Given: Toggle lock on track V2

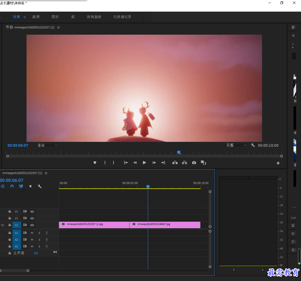Looking at the screenshot, I should pyautogui.click(x=9, y=218).
